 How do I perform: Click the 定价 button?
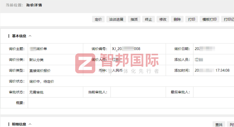point(98,19)
